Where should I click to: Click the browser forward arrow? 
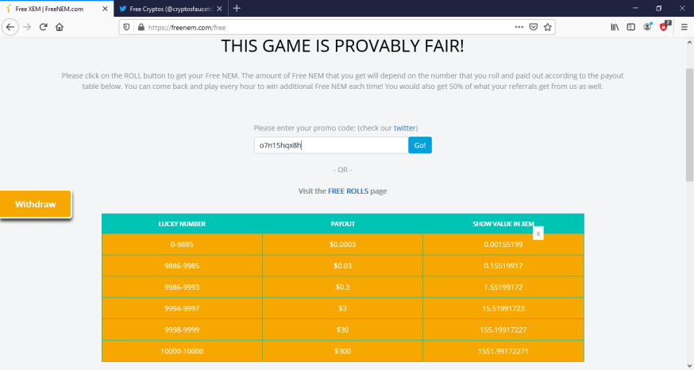(27, 27)
